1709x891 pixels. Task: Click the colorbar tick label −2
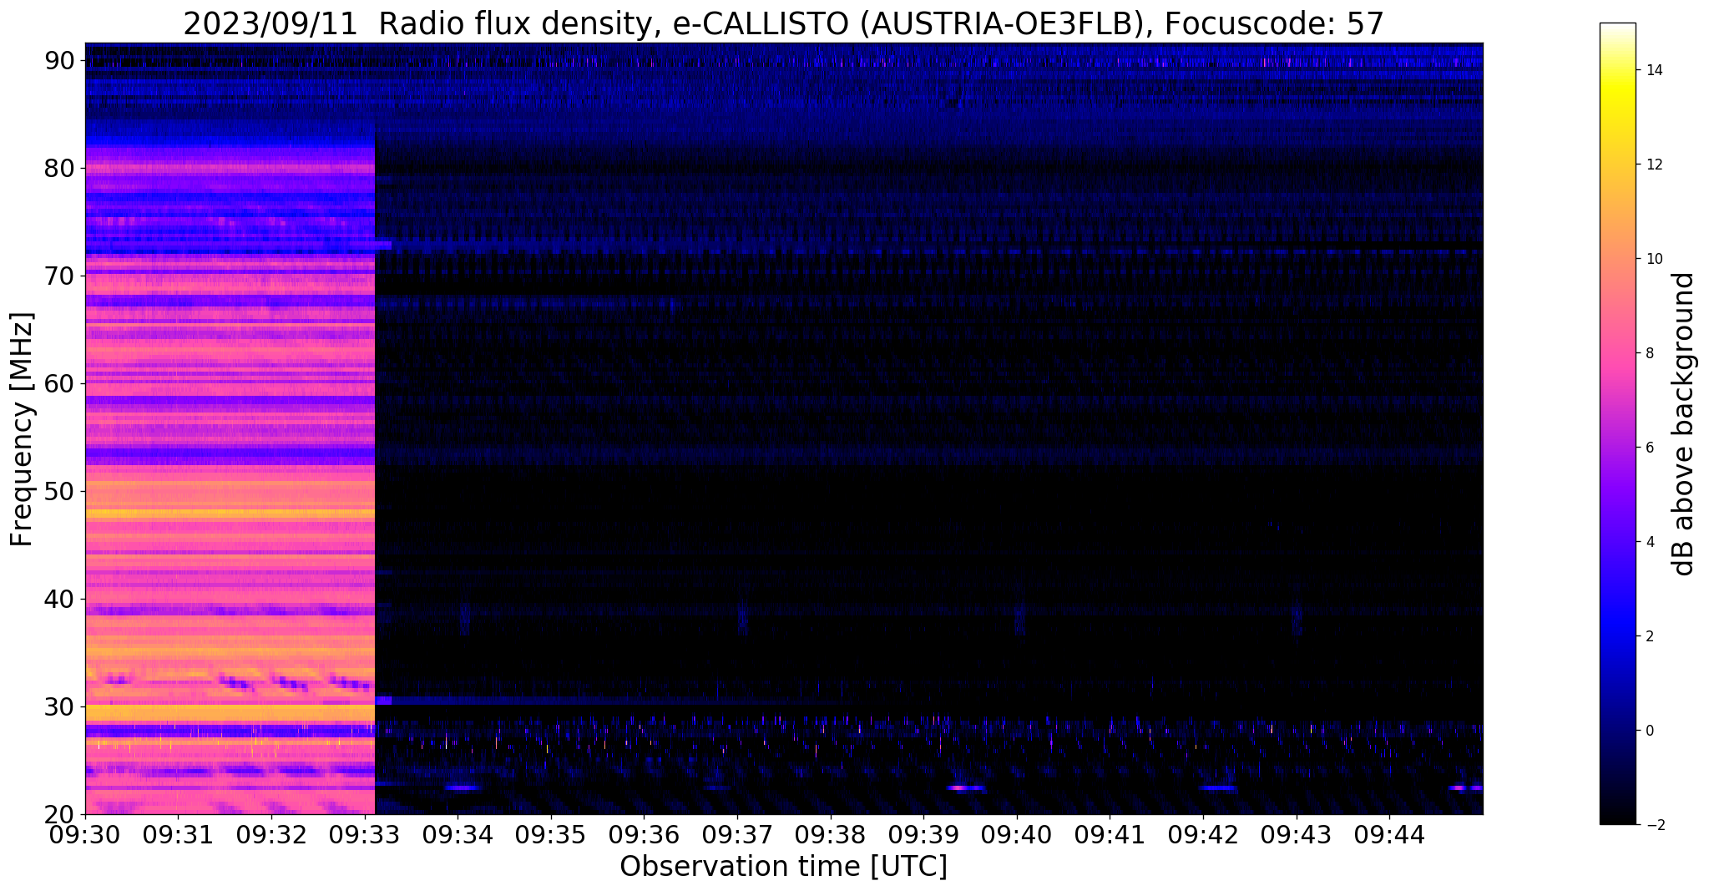(1654, 825)
